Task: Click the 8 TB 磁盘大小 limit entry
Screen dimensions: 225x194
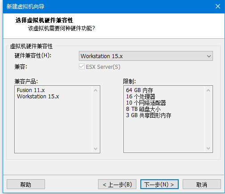Action: [143, 109]
